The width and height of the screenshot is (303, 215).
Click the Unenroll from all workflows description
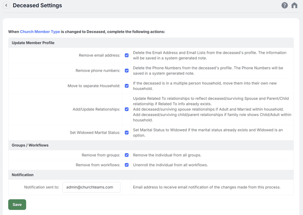pos(170,165)
